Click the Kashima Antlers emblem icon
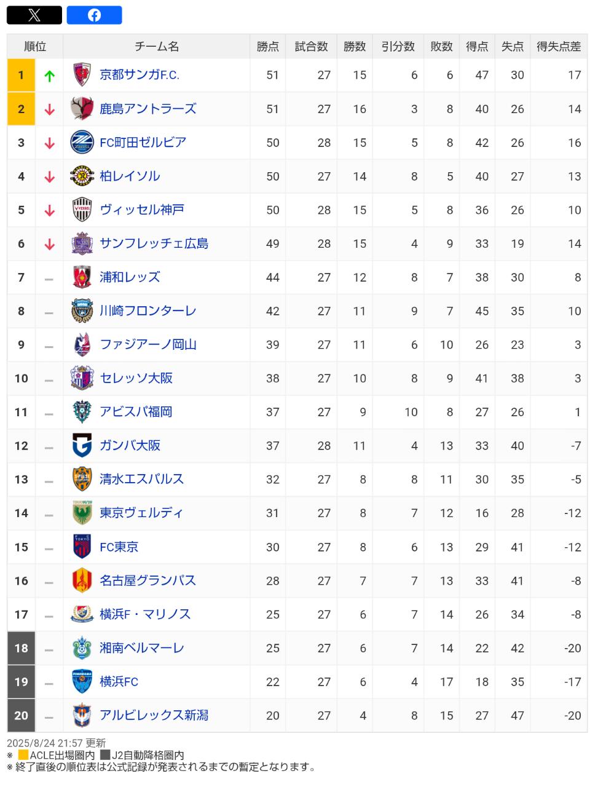 point(82,109)
